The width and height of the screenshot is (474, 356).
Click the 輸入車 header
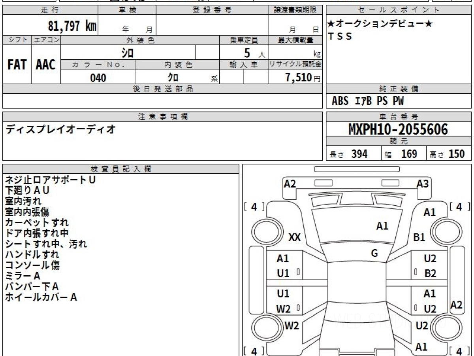(244, 65)
